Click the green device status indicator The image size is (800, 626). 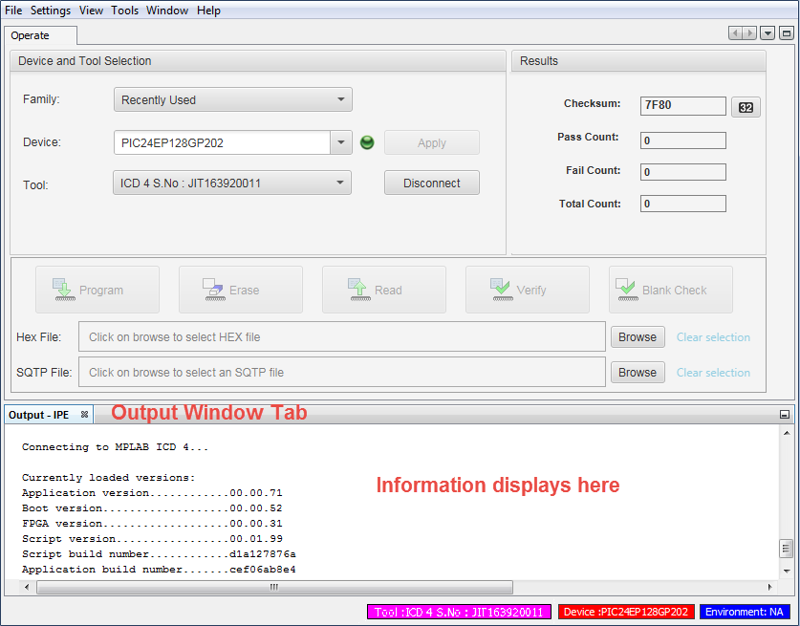(x=367, y=143)
